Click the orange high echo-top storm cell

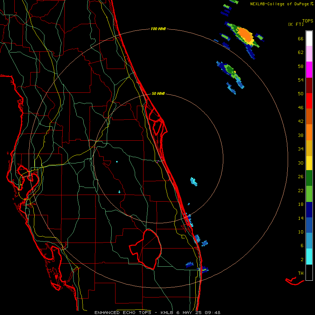245,35
